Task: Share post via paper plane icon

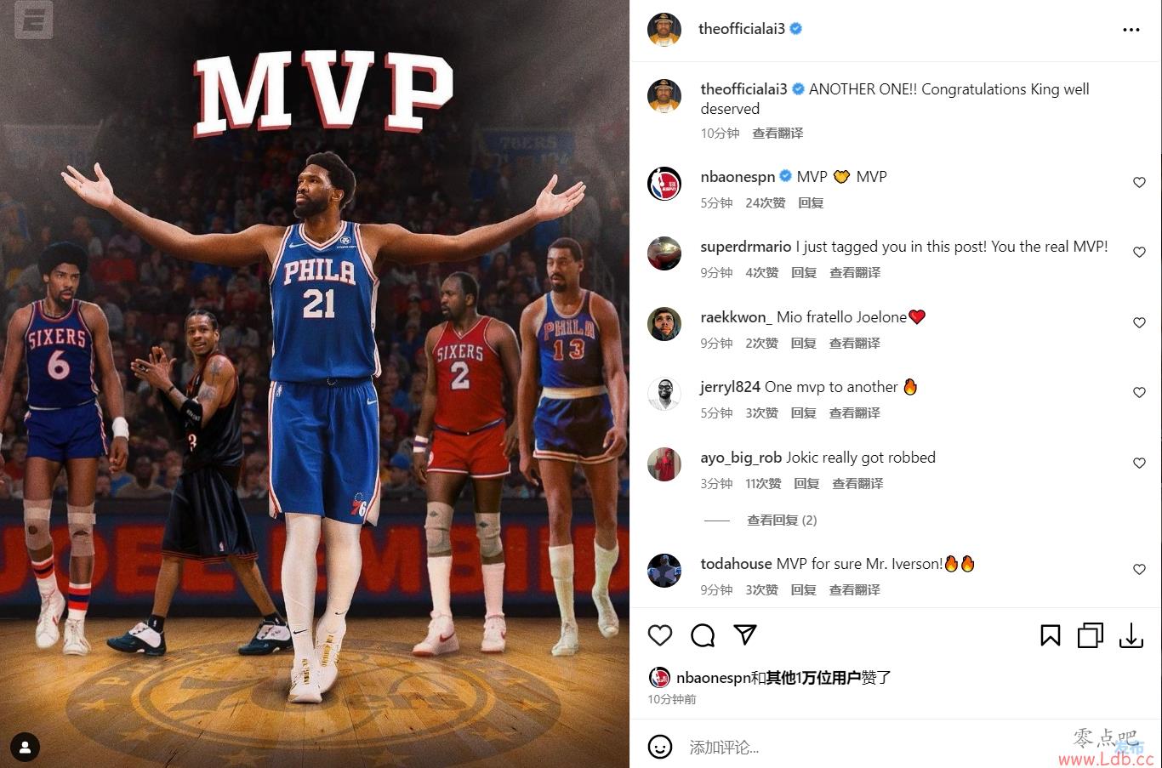Action: tap(745, 634)
